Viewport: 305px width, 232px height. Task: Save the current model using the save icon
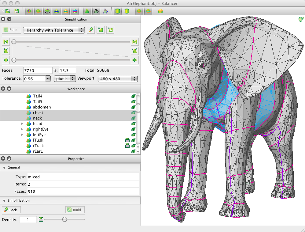point(17,11)
